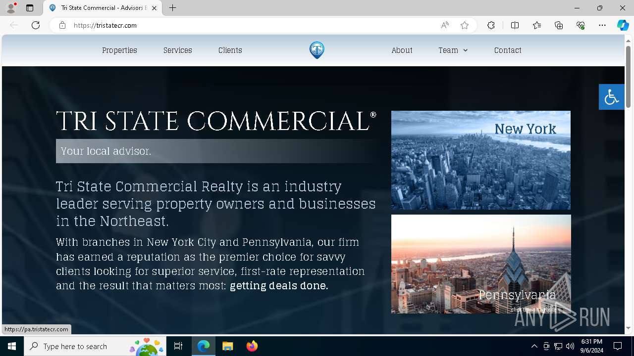
Task: Open the Contact menu item
Action: (508, 50)
